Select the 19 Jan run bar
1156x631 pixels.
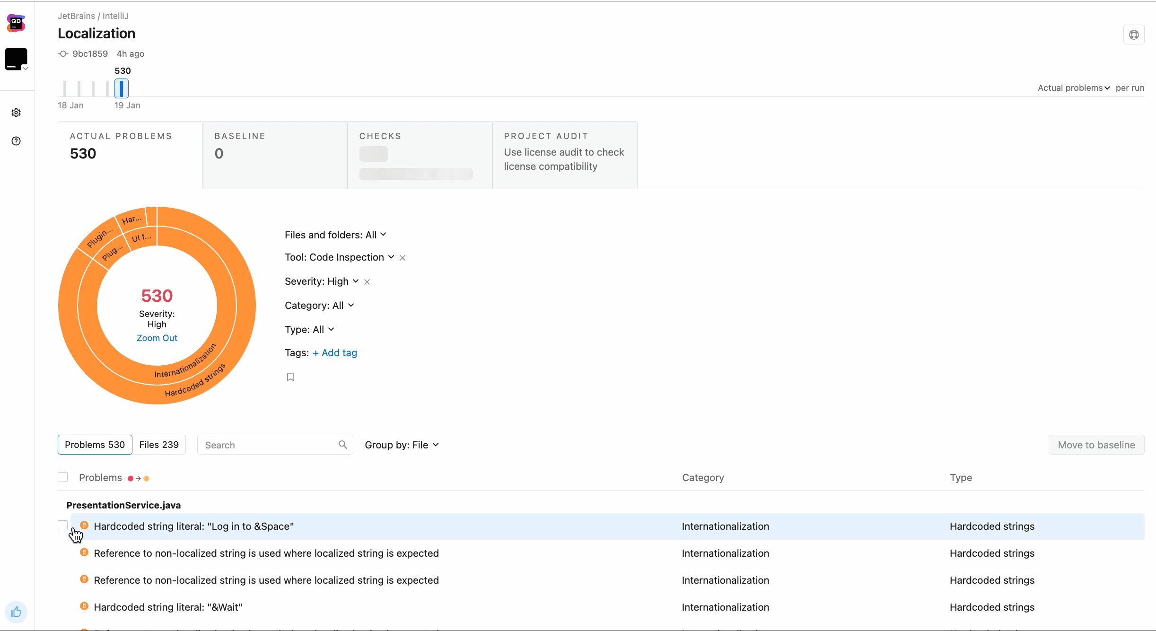122,88
